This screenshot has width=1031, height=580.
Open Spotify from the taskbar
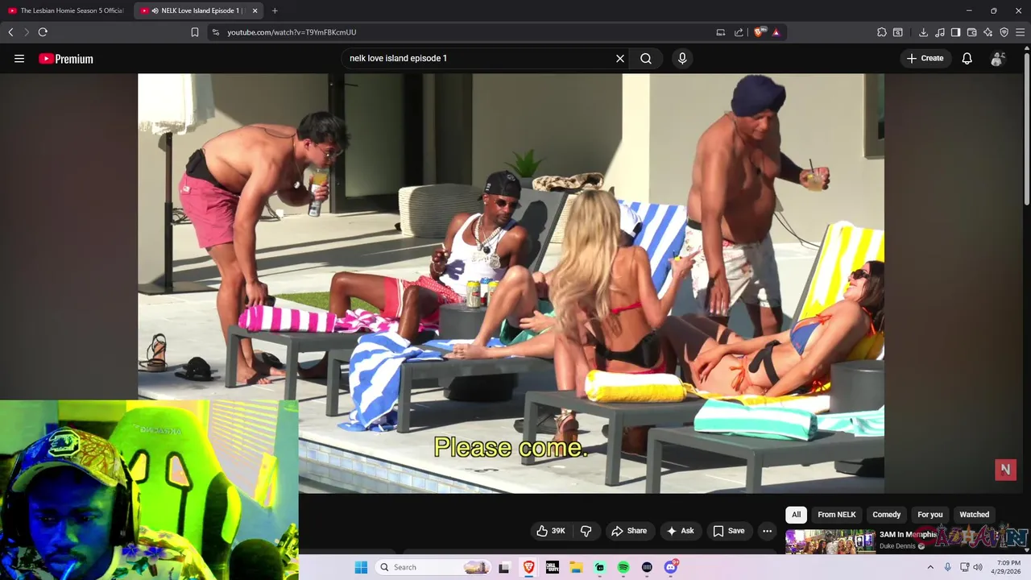[623, 567]
